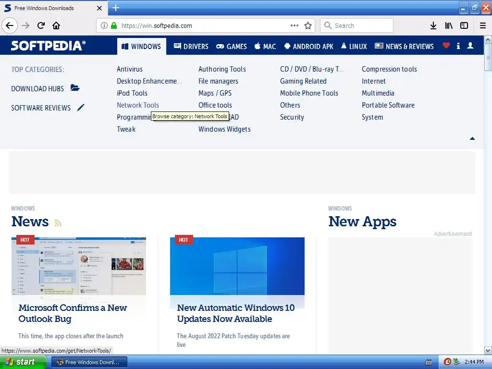
Task: Open Gaming Related category
Action: pos(304,81)
